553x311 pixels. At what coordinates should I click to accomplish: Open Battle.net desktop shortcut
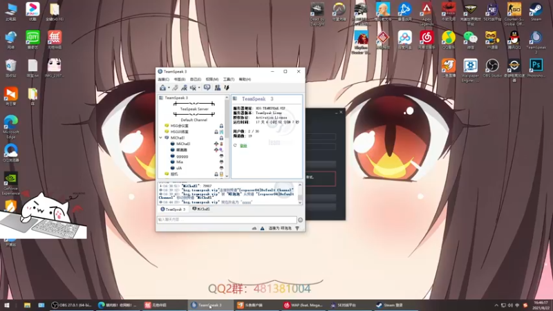(x=404, y=12)
